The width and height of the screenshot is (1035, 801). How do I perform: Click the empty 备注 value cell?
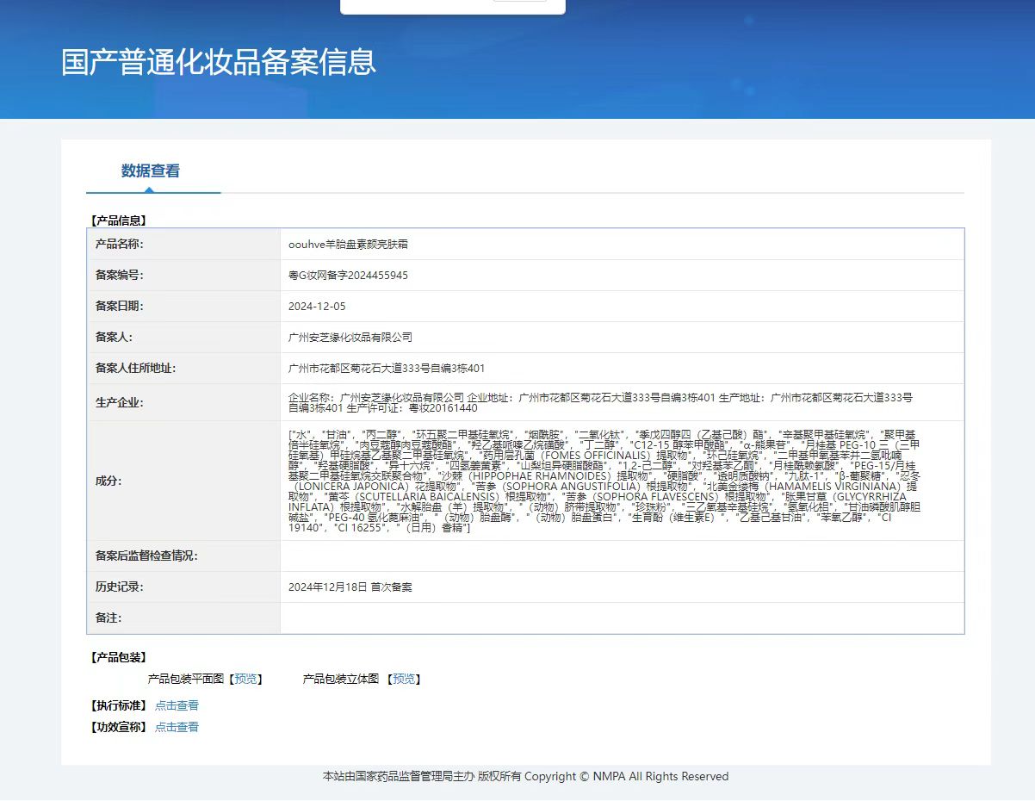tap(621, 618)
